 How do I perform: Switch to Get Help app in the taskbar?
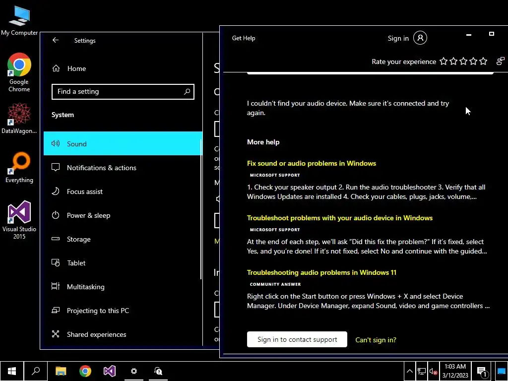[x=158, y=371]
